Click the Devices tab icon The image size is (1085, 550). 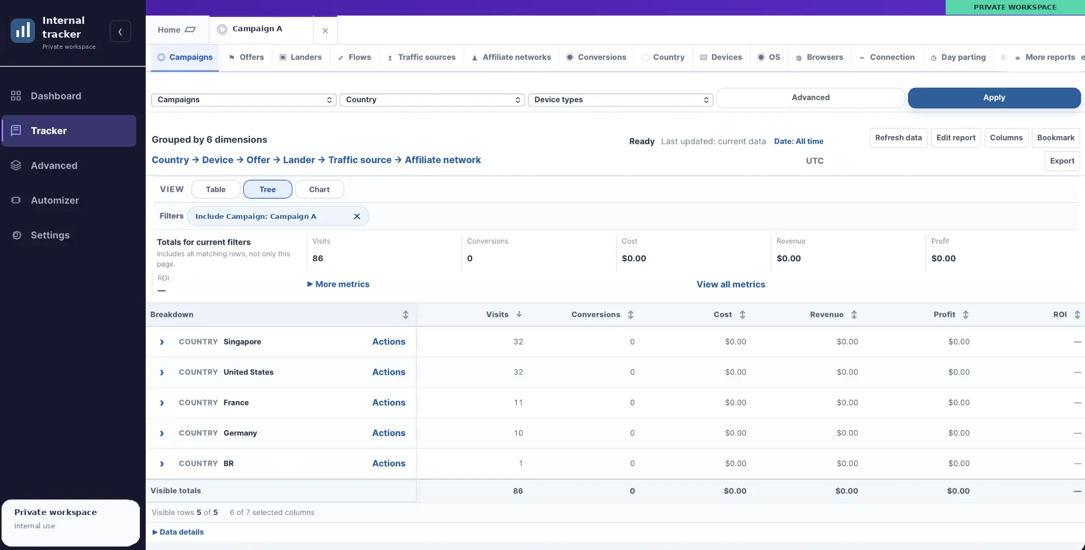tap(704, 57)
